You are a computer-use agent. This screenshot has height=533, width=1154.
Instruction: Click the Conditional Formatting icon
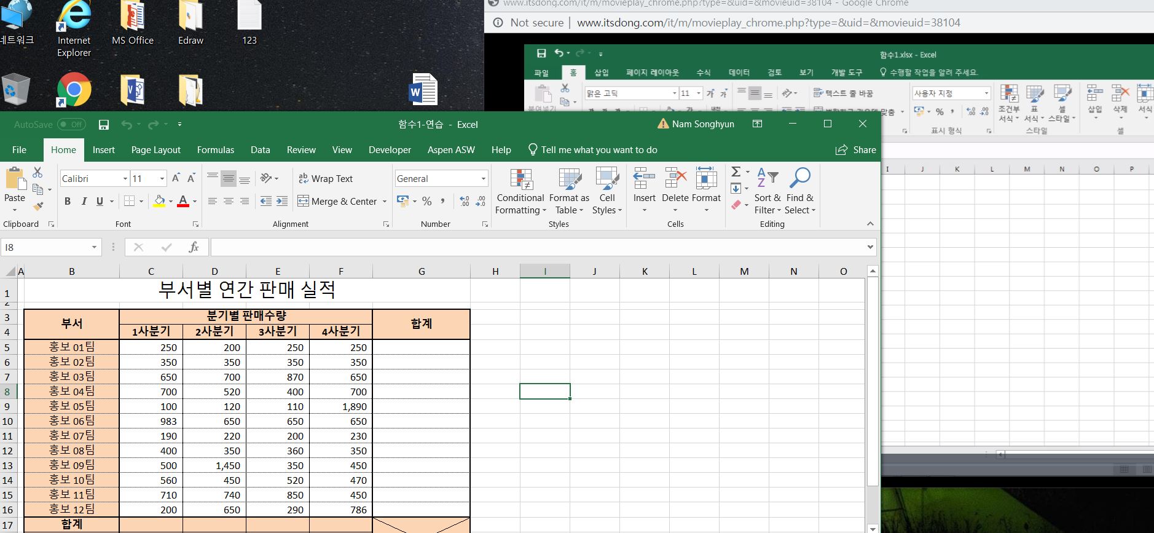pyautogui.click(x=520, y=179)
